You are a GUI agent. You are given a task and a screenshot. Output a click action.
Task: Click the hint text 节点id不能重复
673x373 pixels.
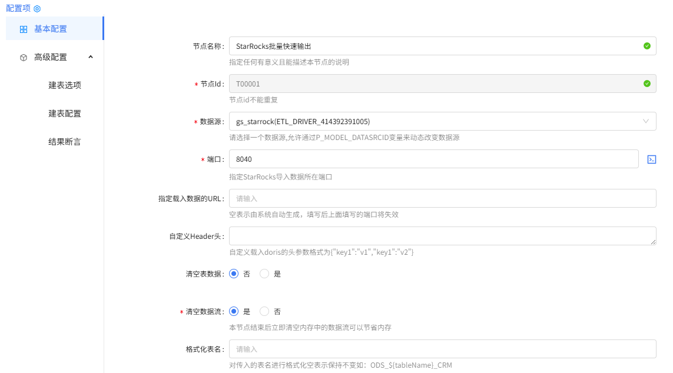click(x=253, y=100)
